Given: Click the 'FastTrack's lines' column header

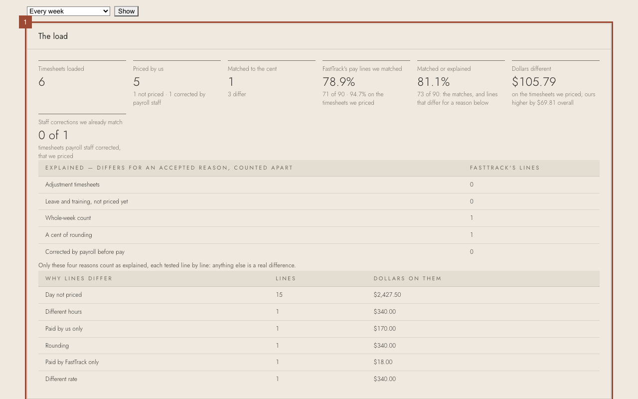Looking at the screenshot, I should click(505, 168).
